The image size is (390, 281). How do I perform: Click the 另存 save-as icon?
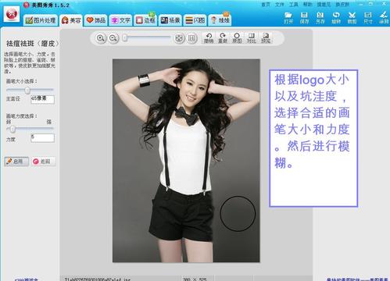pos(320,18)
